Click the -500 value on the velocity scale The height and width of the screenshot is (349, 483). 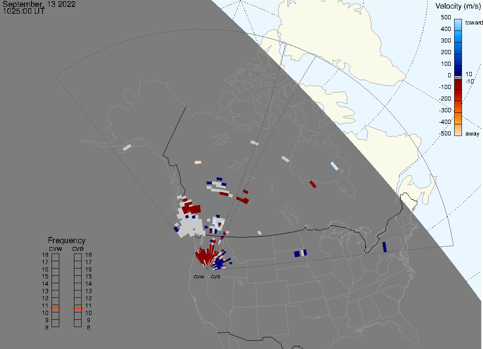[445, 133]
